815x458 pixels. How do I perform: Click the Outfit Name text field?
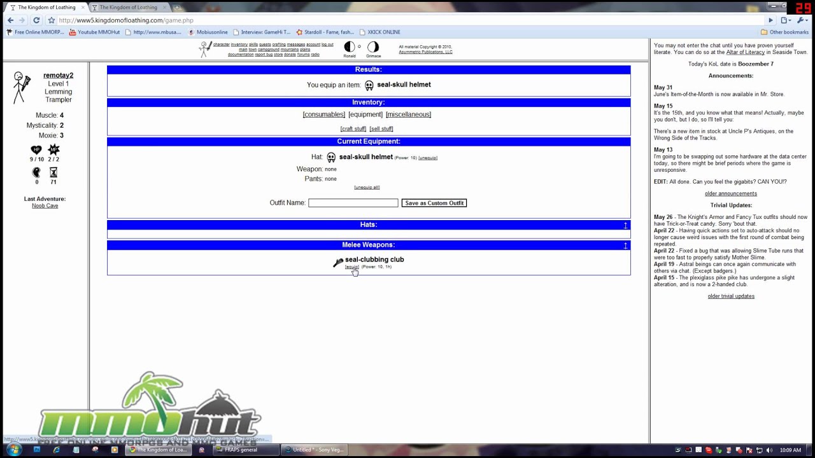pyautogui.click(x=353, y=203)
